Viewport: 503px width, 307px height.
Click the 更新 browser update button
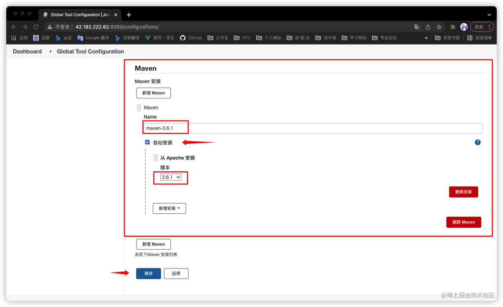tap(482, 27)
